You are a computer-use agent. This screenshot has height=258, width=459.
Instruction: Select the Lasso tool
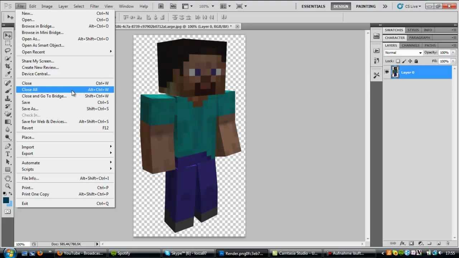point(8,51)
